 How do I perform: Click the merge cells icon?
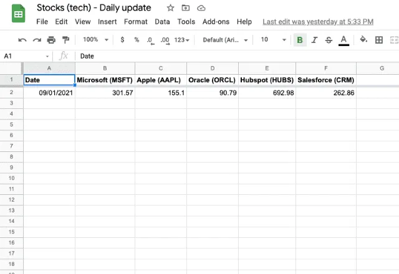click(x=394, y=40)
